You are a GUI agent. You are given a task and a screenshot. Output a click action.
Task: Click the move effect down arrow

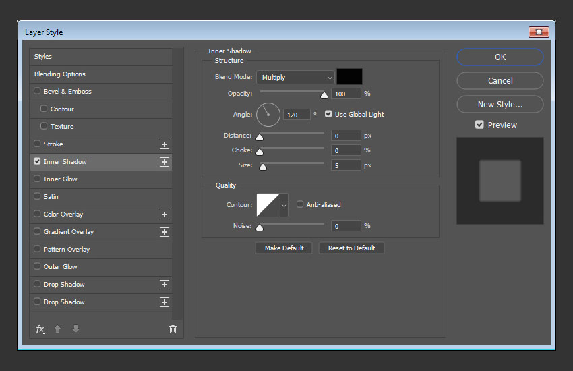click(76, 329)
